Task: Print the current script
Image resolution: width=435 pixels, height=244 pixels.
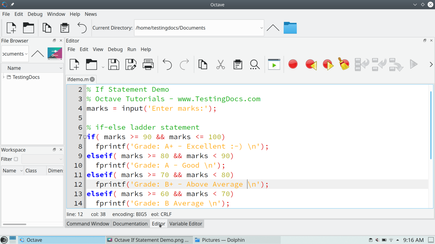Action: click(x=148, y=64)
